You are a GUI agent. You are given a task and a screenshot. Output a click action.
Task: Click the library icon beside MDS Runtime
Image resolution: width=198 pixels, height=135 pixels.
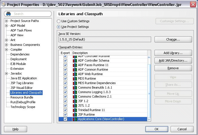pos(75,78)
